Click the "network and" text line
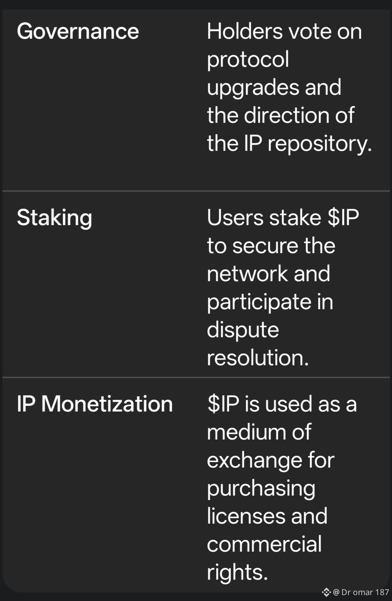This screenshot has width=392, height=601. 268,273
